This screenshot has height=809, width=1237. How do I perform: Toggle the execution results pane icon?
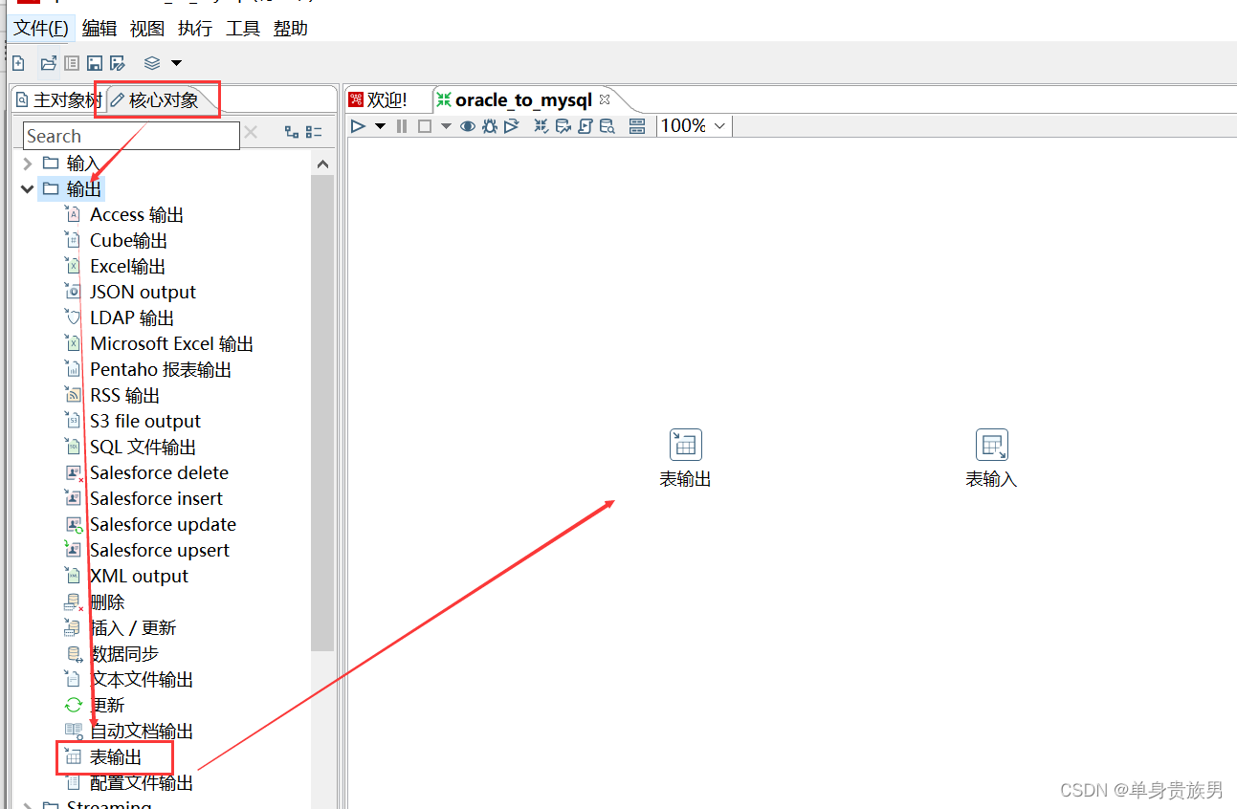(637, 125)
